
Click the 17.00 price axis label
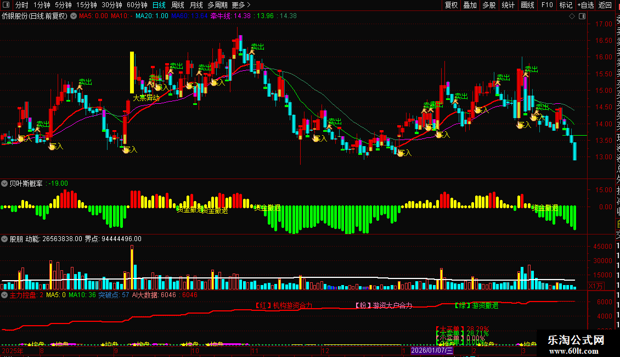click(604, 24)
